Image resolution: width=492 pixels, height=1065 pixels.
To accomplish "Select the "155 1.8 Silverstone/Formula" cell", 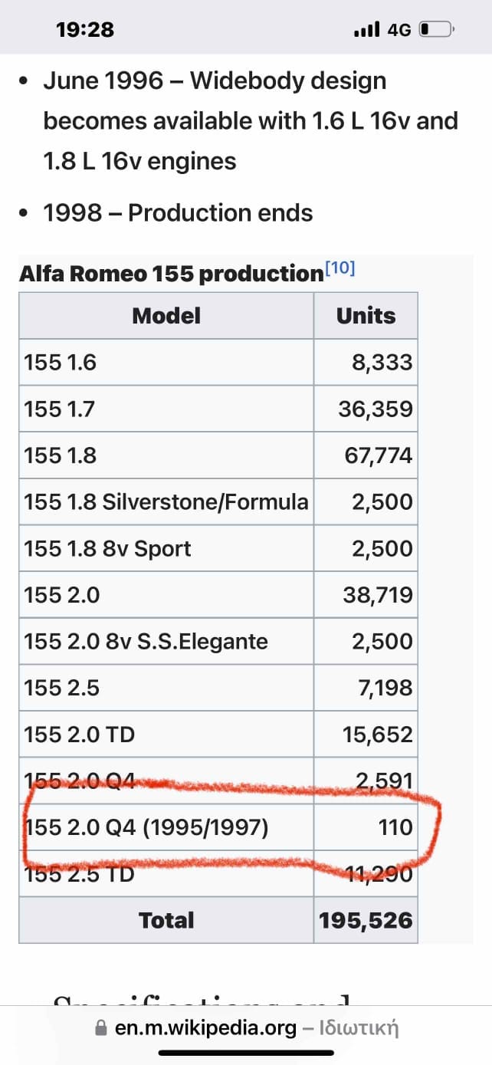I will coord(166,502).
